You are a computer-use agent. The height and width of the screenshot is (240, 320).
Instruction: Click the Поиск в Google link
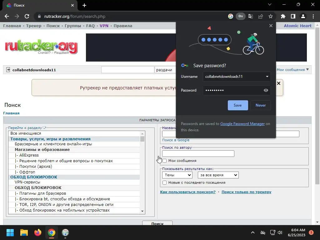[176, 140]
